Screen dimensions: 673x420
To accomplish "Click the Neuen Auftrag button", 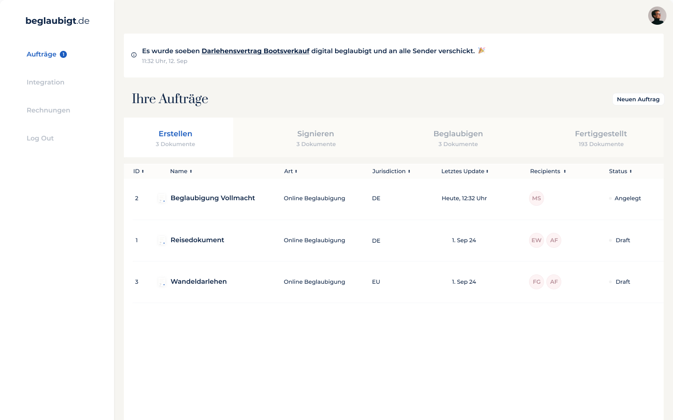I will point(638,99).
